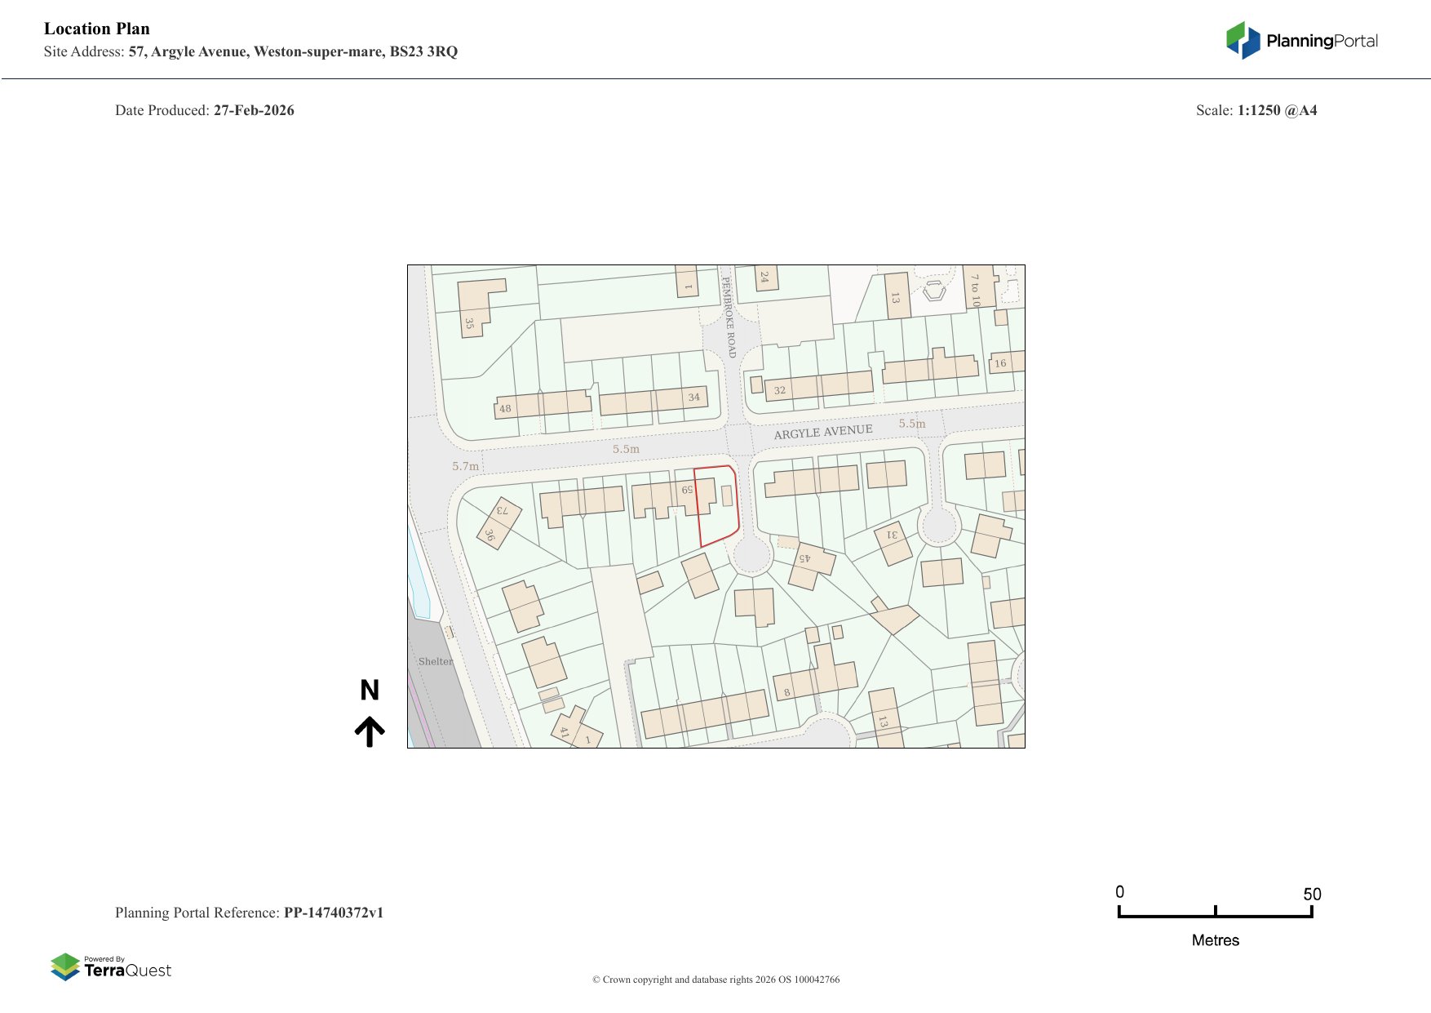Select the building numbered 32

(x=780, y=389)
